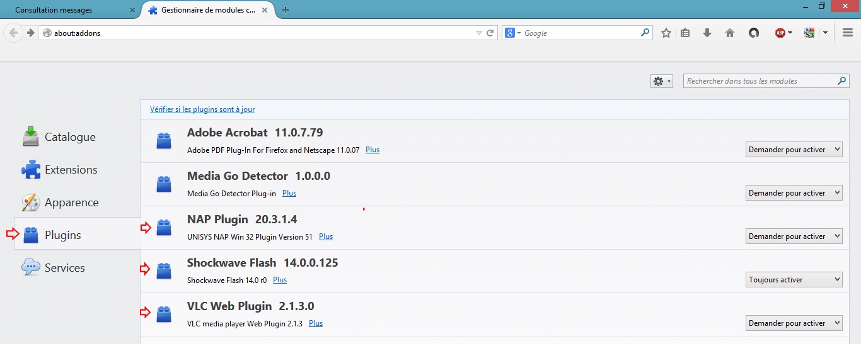861x344 pixels.
Task: Select the VLC Web Plugin 2.1.3.0 title
Action: pyautogui.click(x=251, y=306)
